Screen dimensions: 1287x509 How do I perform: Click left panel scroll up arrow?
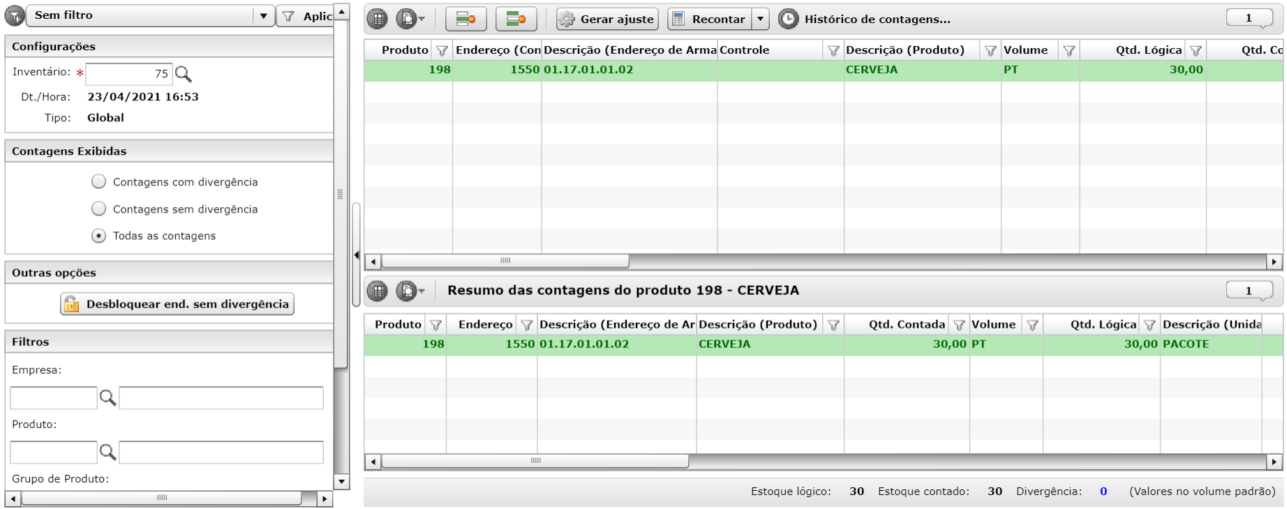pos(341,12)
